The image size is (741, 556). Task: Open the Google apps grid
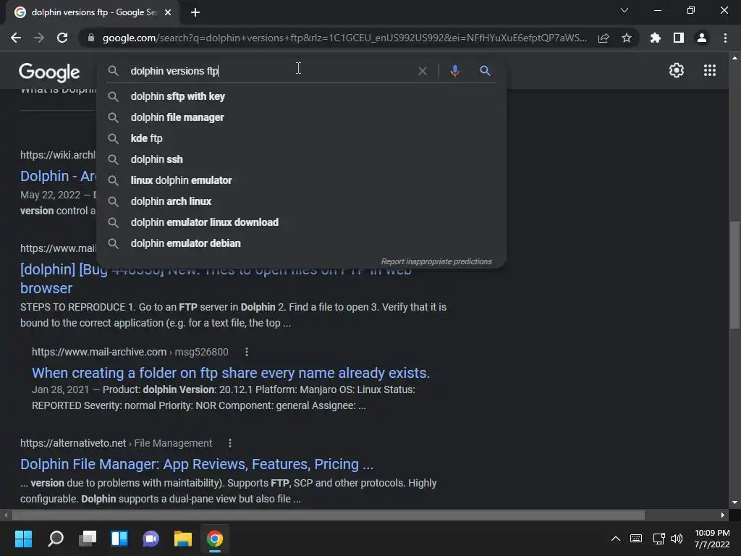tap(710, 70)
